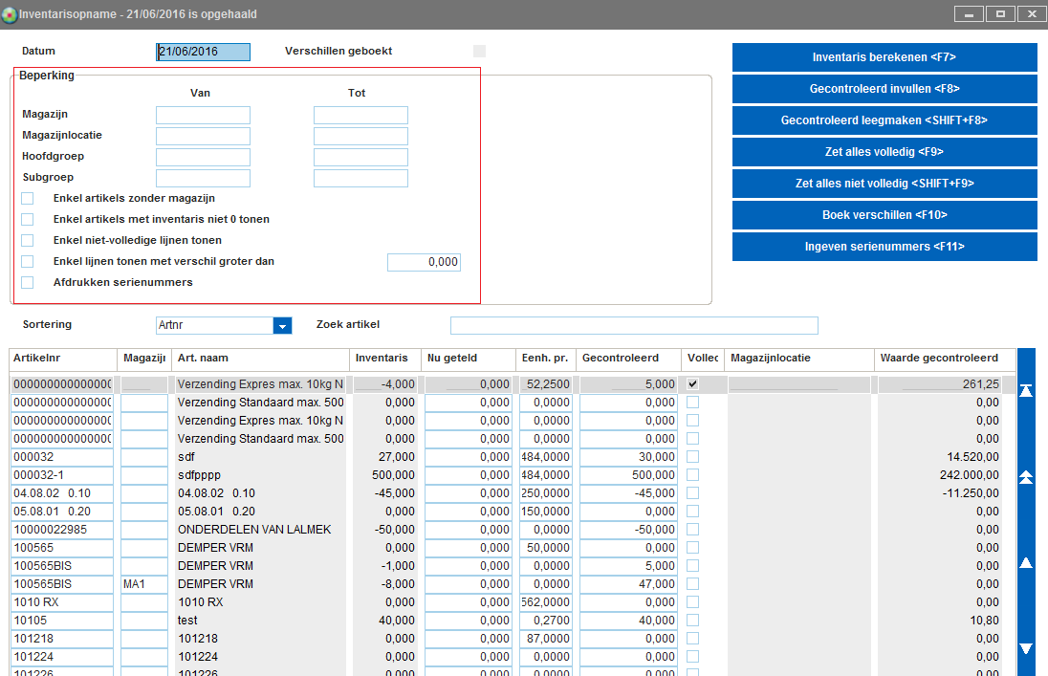This screenshot has height=676, width=1048.
Task: Click the page-up double arrow icon
Action: (x=1026, y=477)
